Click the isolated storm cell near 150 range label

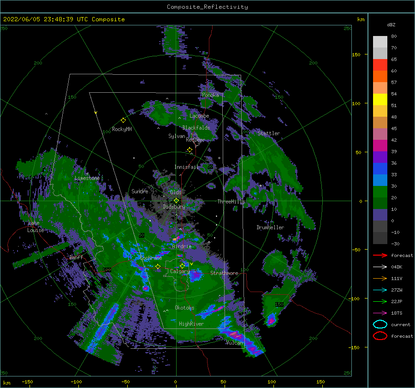pyautogui.click(x=271, y=320)
